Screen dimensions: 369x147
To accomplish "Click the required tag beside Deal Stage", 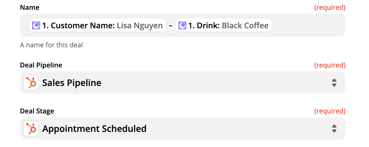I will coord(330,111).
